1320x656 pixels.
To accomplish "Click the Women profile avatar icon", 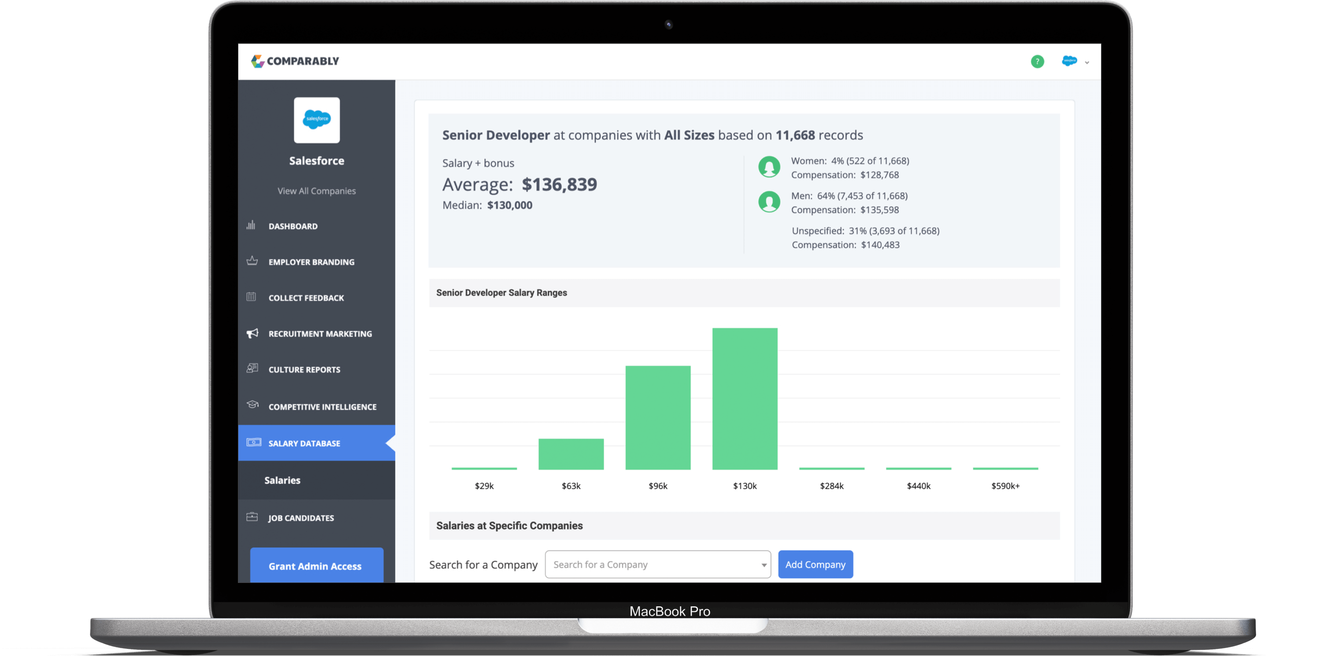I will coord(769,166).
